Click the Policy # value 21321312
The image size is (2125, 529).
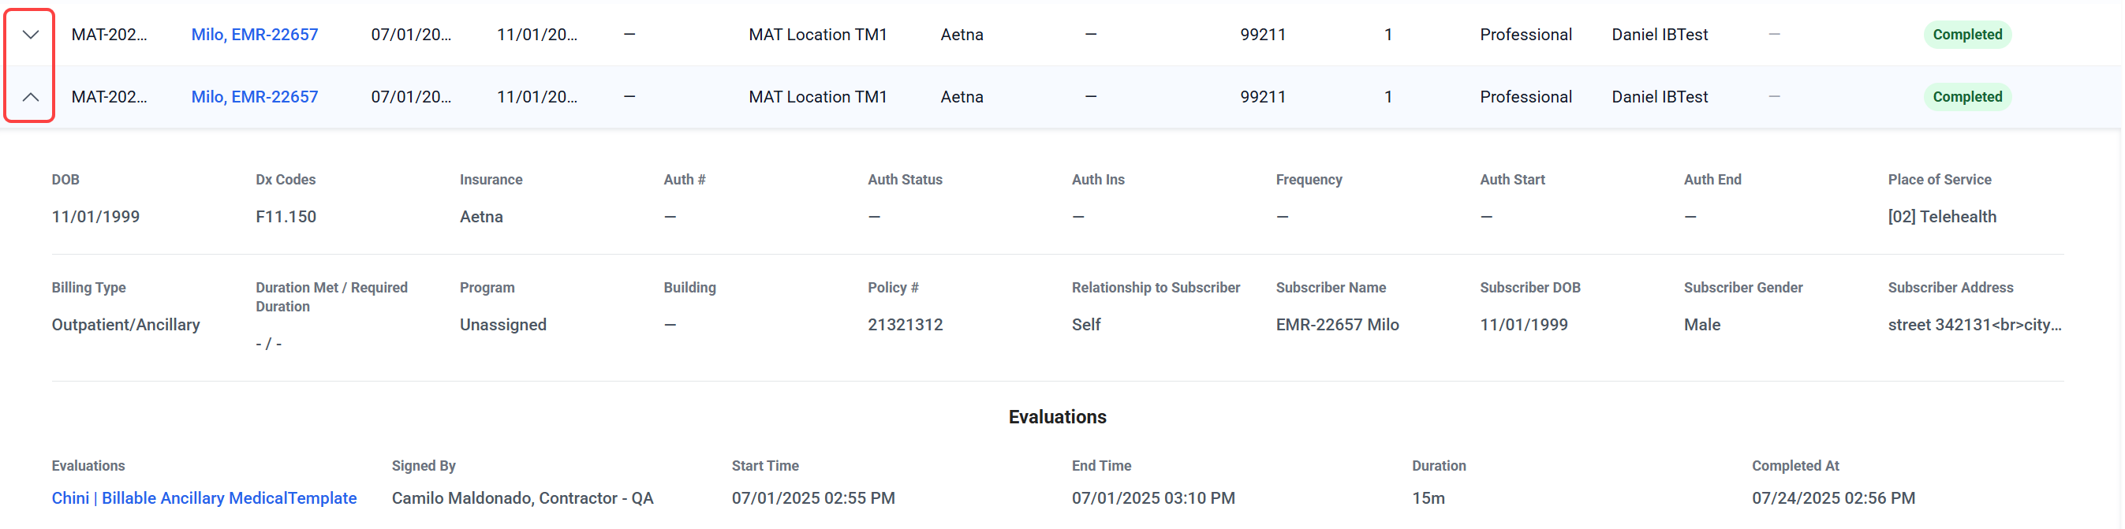tap(905, 325)
